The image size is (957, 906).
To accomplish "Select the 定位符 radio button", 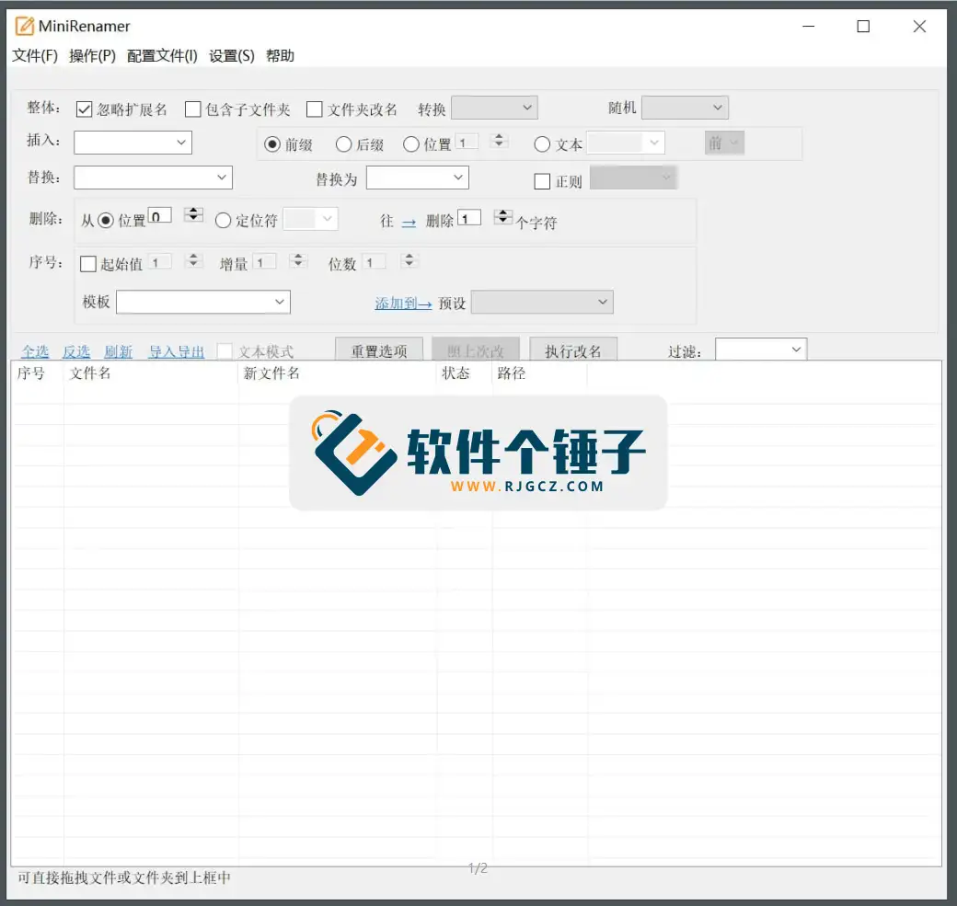I will 223,220.
